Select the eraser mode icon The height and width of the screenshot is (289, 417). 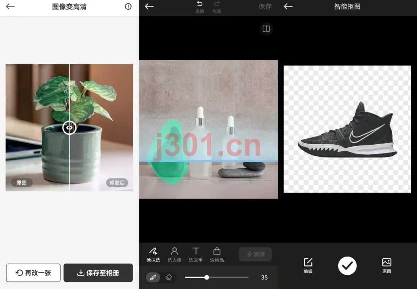pyautogui.click(x=169, y=277)
